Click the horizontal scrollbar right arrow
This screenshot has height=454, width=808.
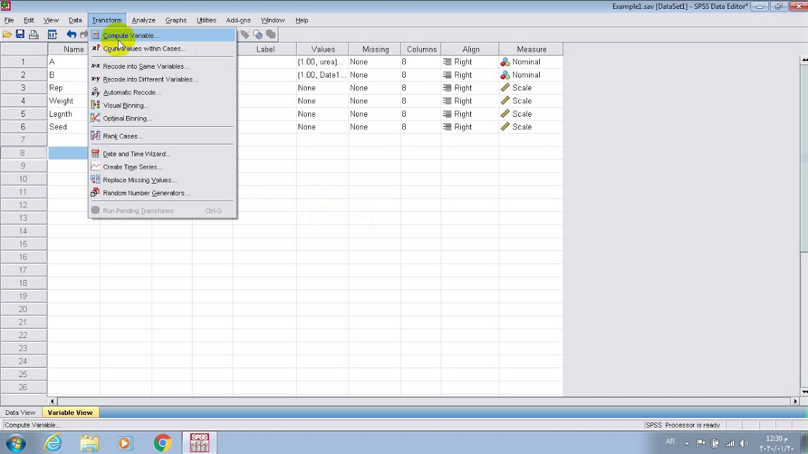[x=795, y=401]
